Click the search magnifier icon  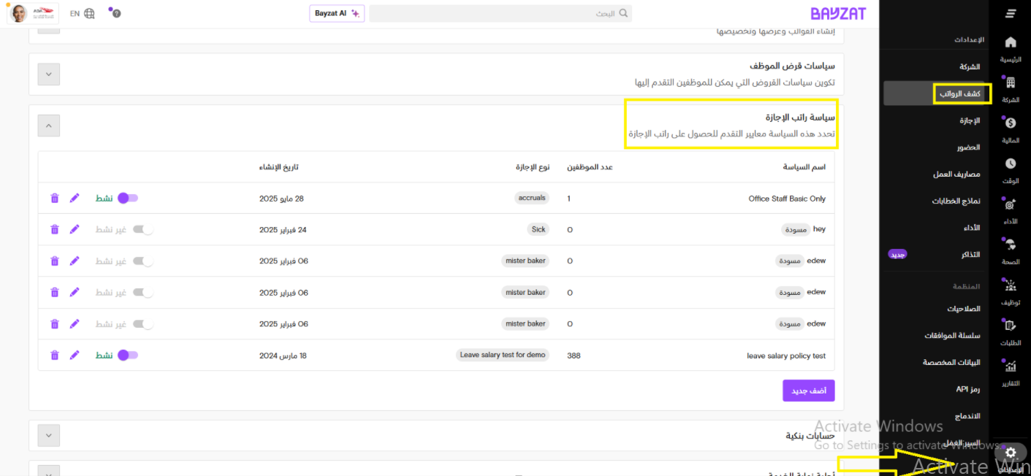tap(623, 13)
